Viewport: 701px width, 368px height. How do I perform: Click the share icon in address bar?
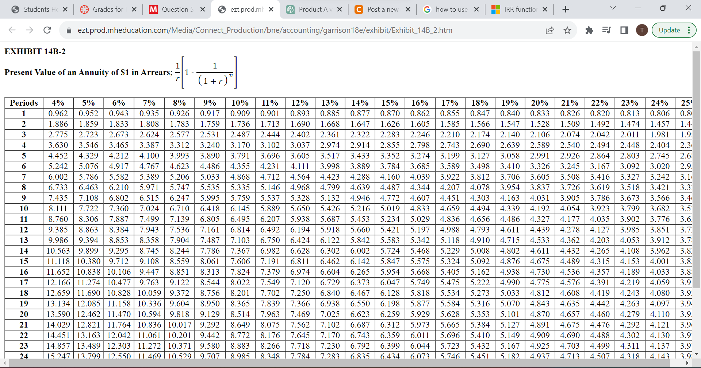coord(550,30)
